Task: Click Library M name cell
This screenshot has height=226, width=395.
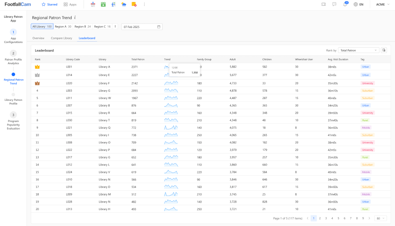Action: (105, 194)
